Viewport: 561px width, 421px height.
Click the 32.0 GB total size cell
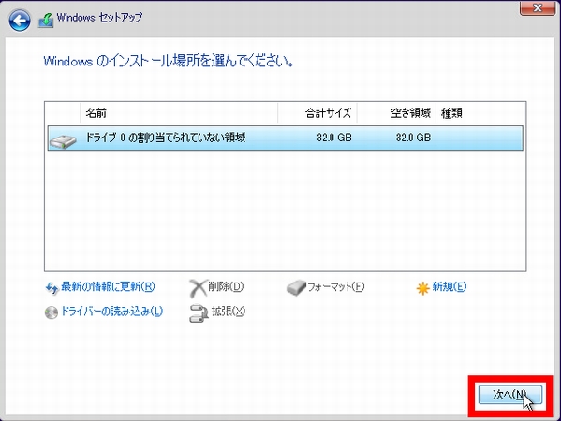click(x=334, y=138)
